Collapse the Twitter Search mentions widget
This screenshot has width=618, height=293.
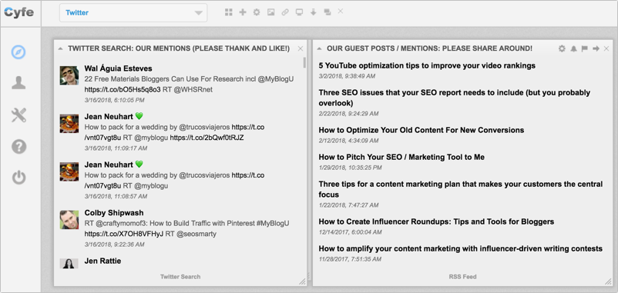[60, 48]
